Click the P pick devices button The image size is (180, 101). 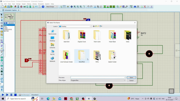4,23
